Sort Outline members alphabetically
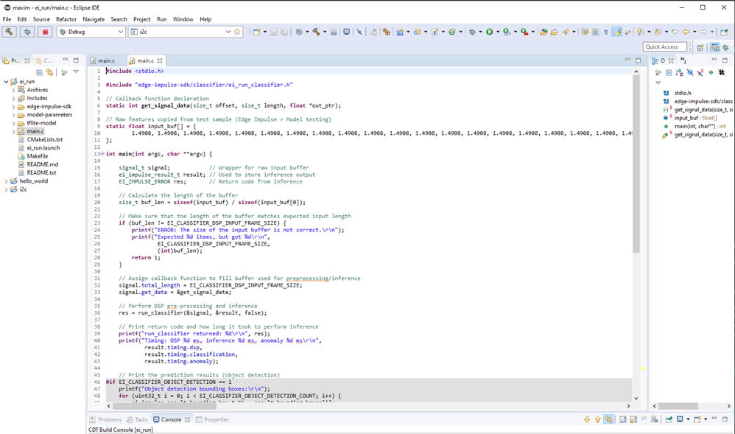Viewport: 735px width, 434px height. click(x=679, y=72)
